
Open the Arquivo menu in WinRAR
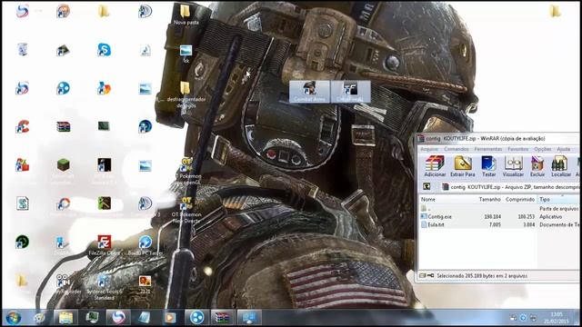tap(428, 149)
